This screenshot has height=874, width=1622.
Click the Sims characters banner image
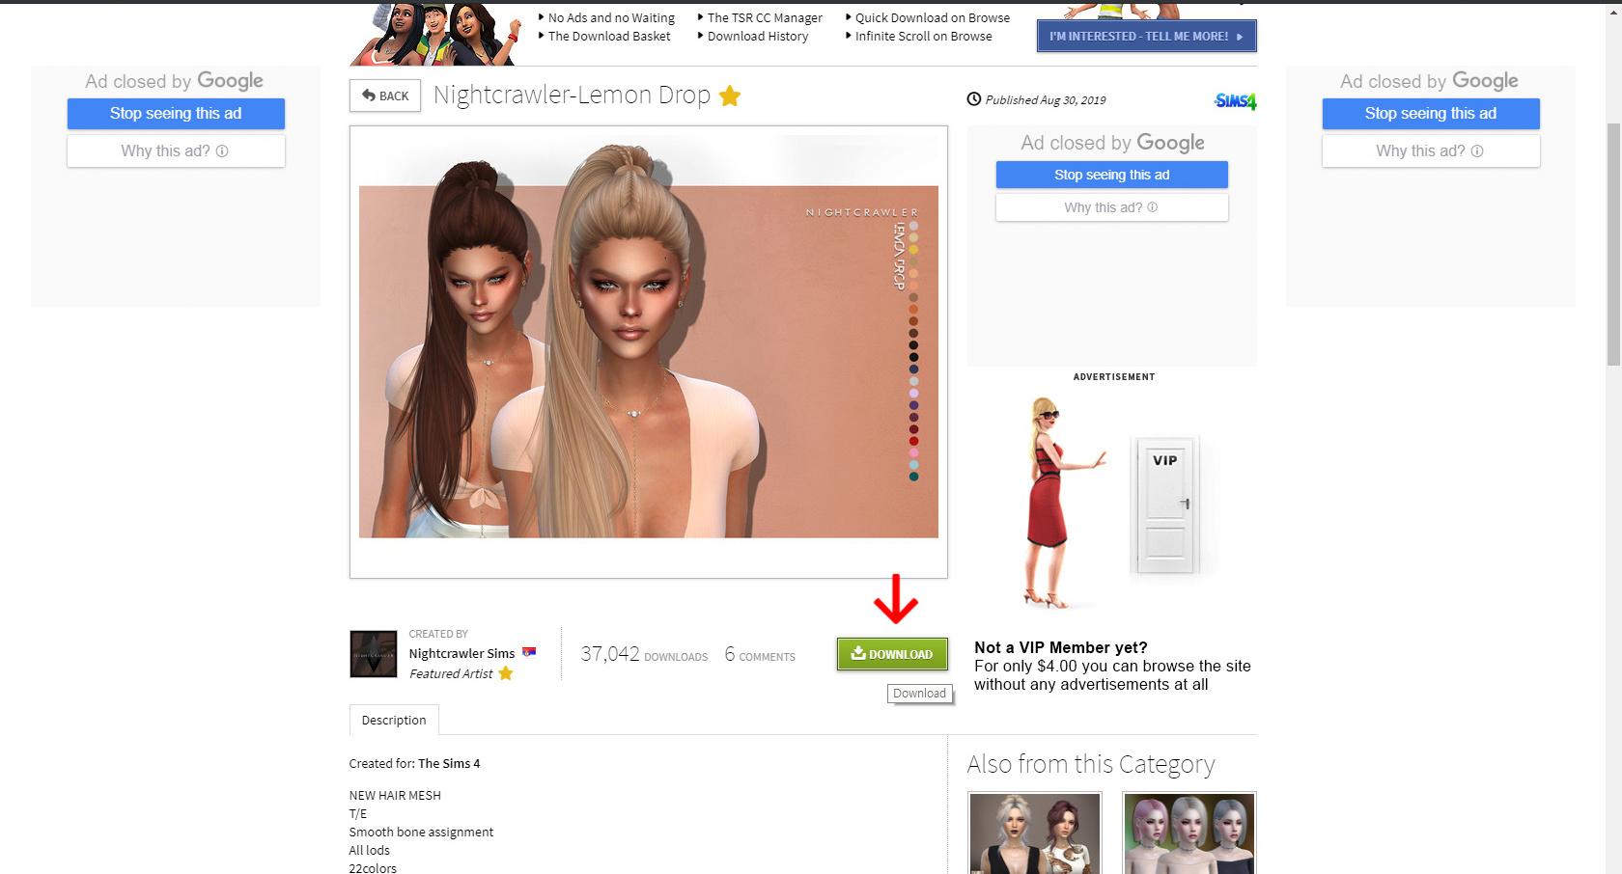(x=434, y=35)
